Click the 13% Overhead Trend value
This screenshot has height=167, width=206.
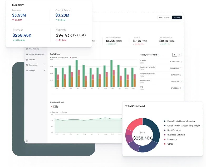pos(56,107)
